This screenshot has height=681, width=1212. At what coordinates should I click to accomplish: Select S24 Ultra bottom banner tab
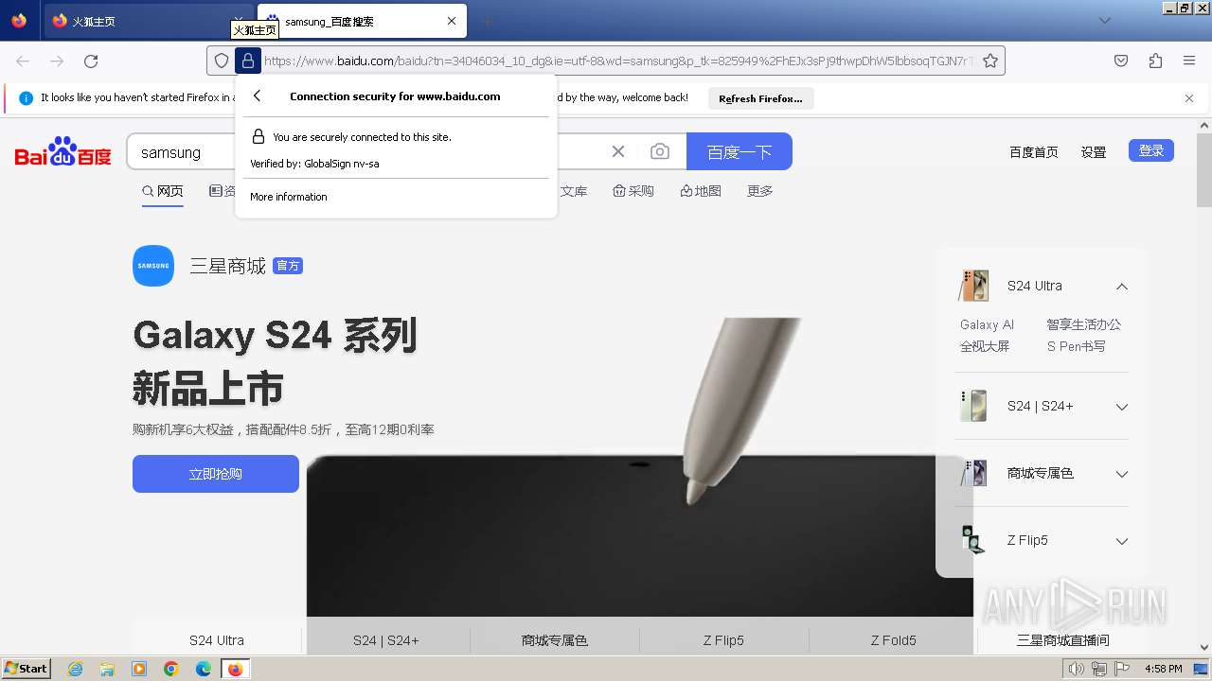coord(217,640)
